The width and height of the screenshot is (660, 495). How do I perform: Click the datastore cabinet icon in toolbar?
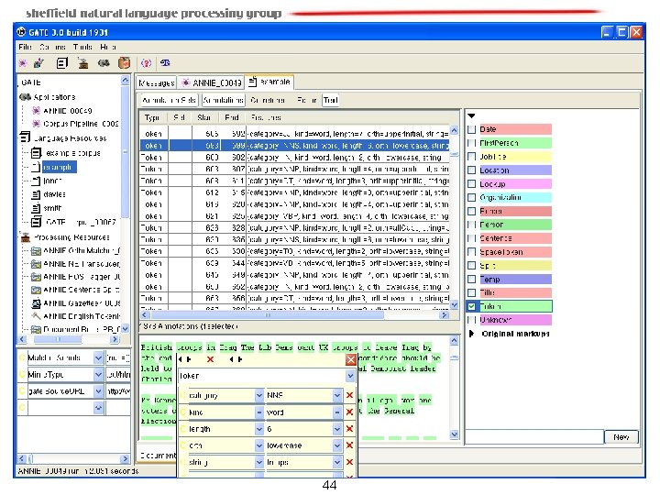click(x=124, y=63)
